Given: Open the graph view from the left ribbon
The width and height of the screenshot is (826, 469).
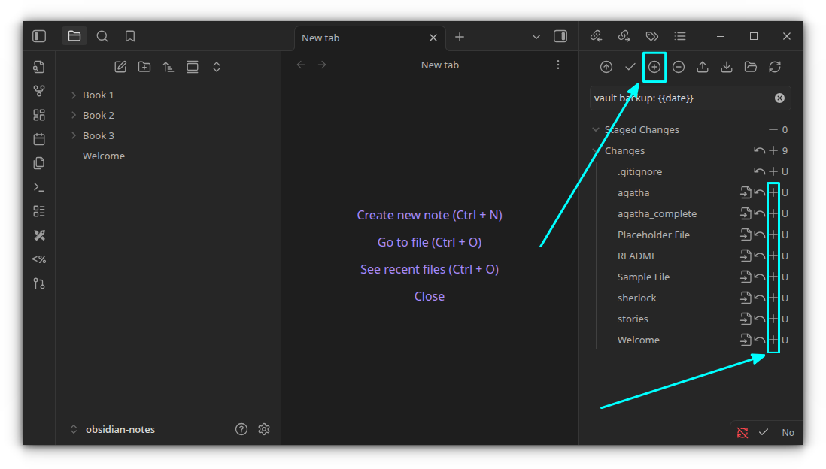Looking at the screenshot, I should coord(38,90).
